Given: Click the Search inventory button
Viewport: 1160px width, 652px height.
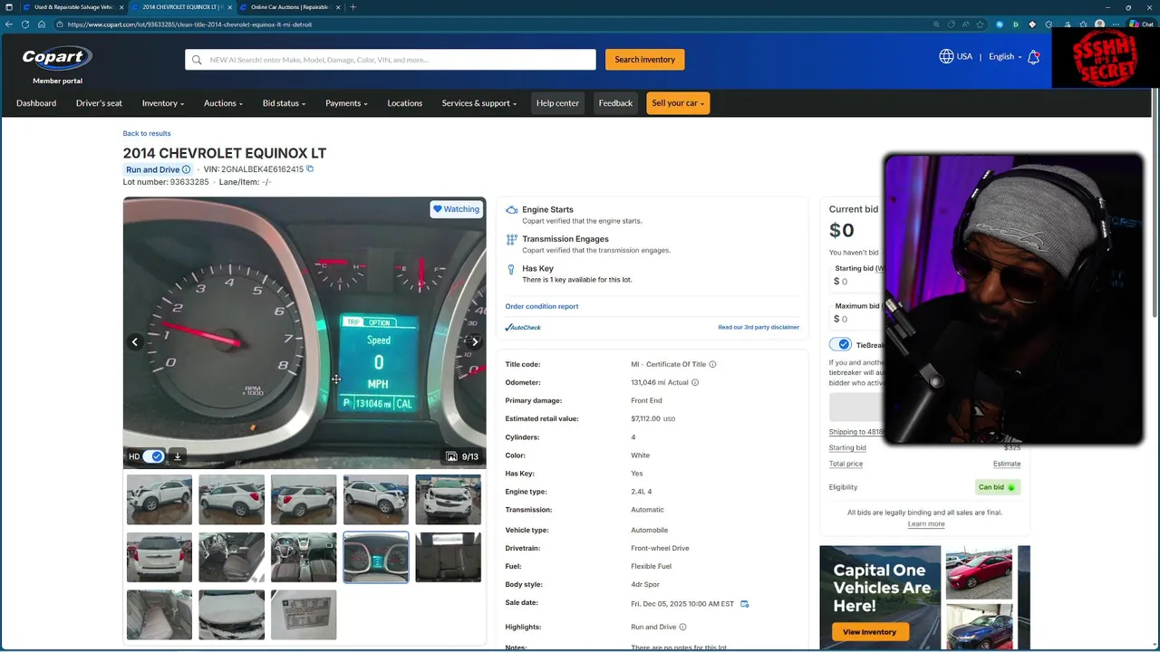Looking at the screenshot, I should coord(644,60).
